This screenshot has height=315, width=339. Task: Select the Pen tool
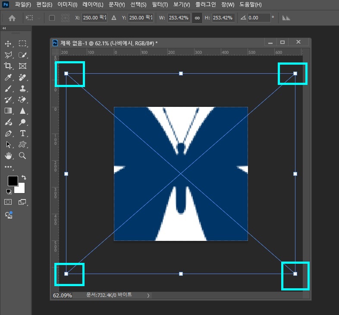(x=8, y=133)
